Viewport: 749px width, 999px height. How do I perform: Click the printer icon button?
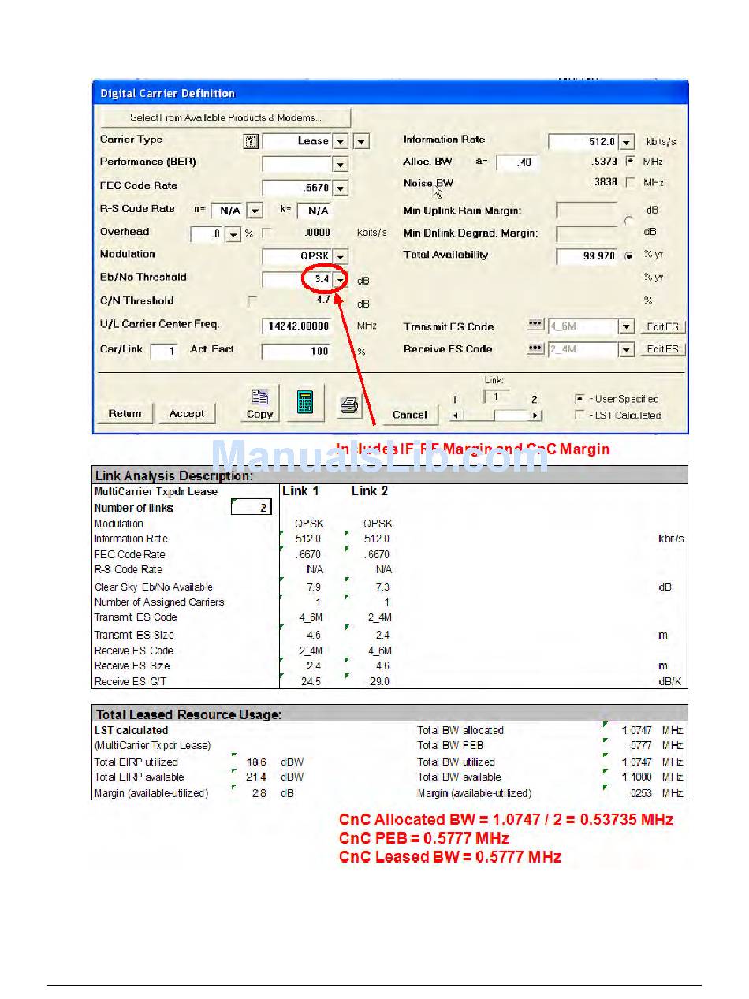click(349, 406)
